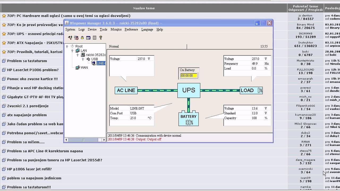Select the highlighted LINE-INT device node
This screenshot has width=340, height=191.
click(101, 63)
